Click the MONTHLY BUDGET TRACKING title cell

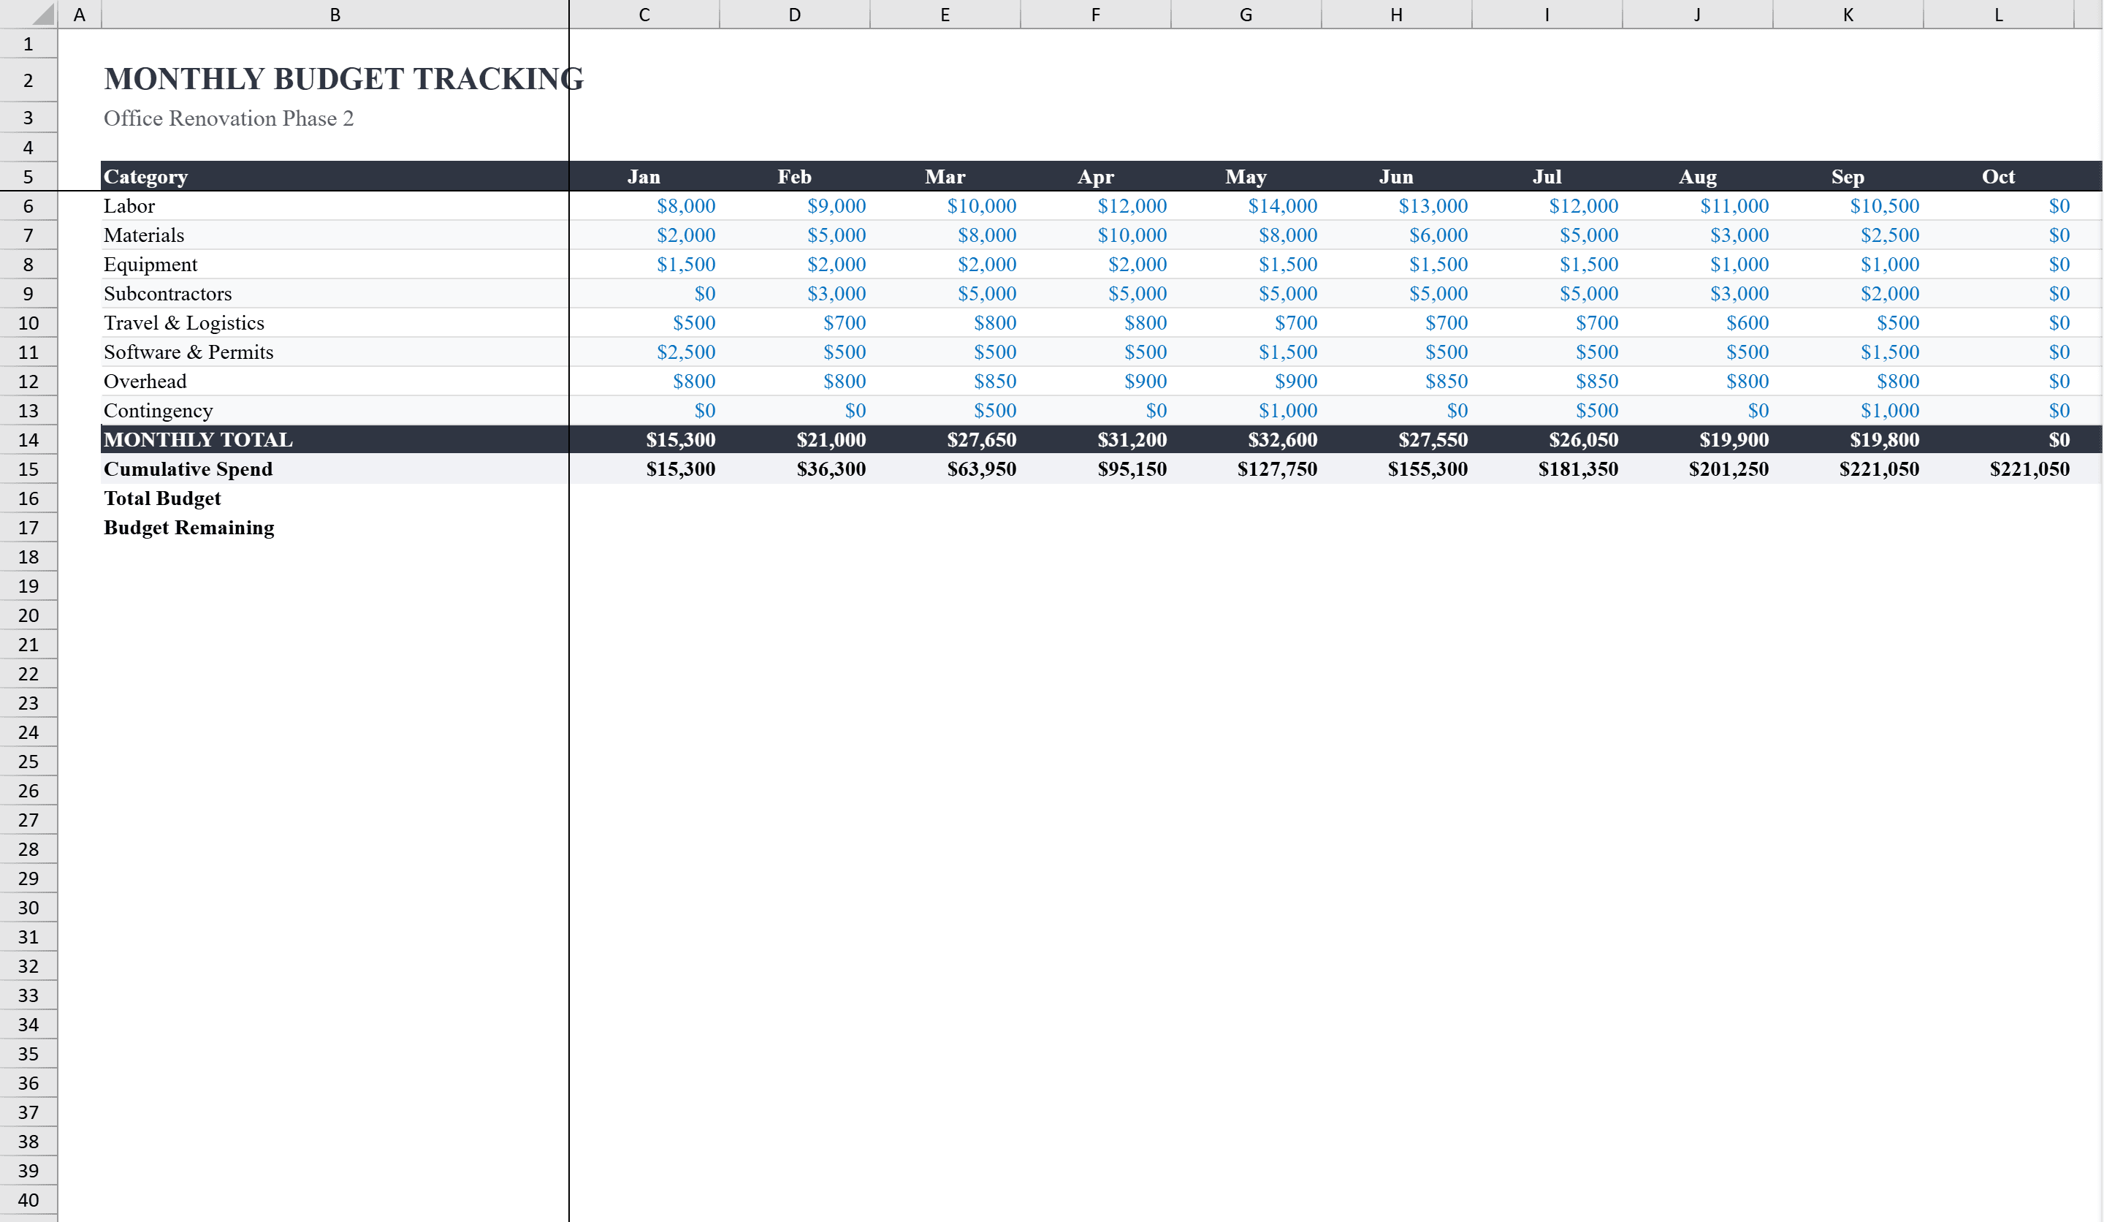click(x=343, y=78)
